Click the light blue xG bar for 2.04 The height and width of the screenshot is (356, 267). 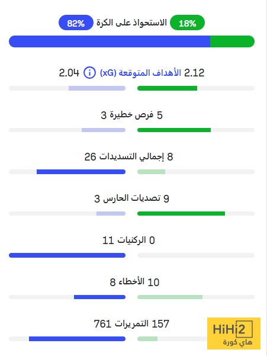(x=97, y=88)
